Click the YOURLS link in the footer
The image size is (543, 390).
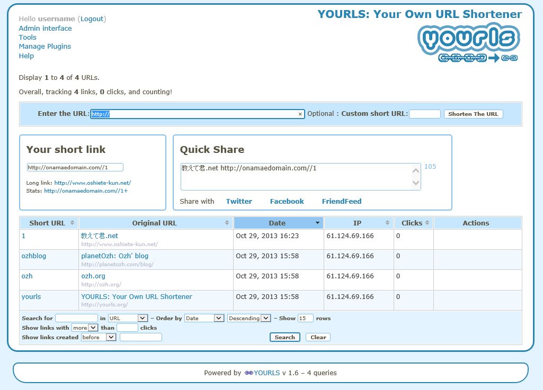(266, 373)
